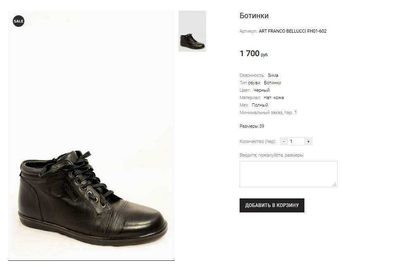Decrease quantity with the minus button

pos(283,141)
